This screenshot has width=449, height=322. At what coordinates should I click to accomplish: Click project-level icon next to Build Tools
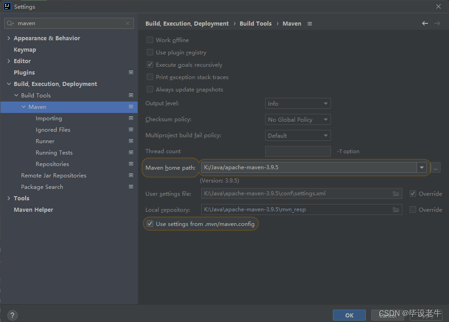(x=131, y=96)
